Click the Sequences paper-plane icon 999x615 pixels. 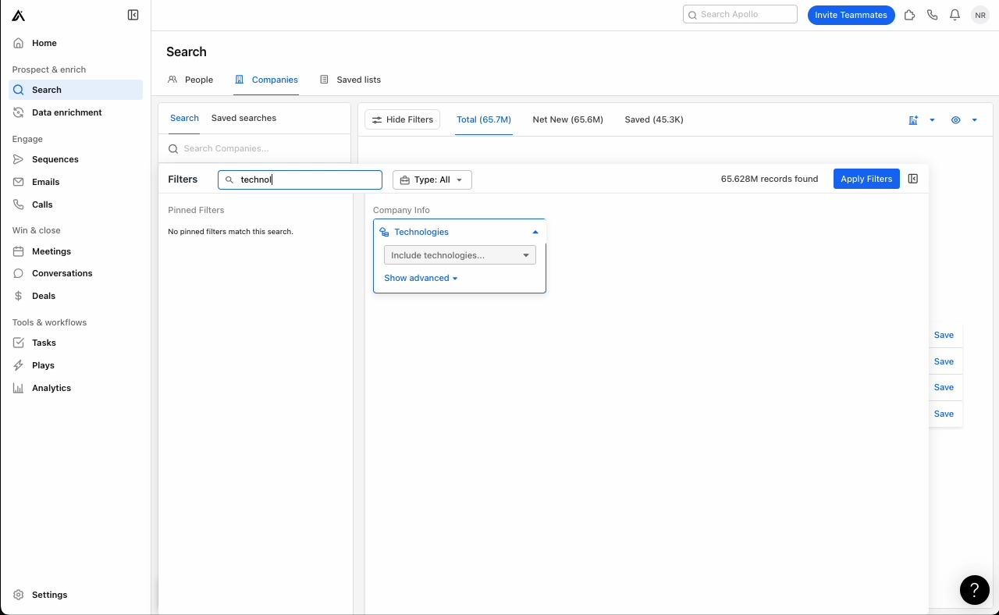19,159
